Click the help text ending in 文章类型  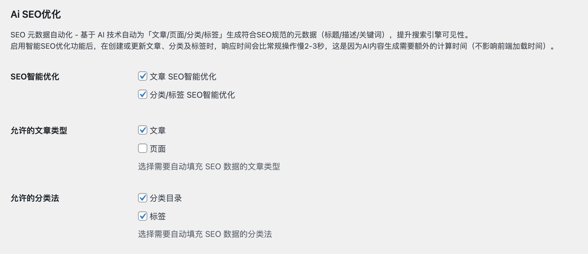pyautogui.click(x=209, y=166)
